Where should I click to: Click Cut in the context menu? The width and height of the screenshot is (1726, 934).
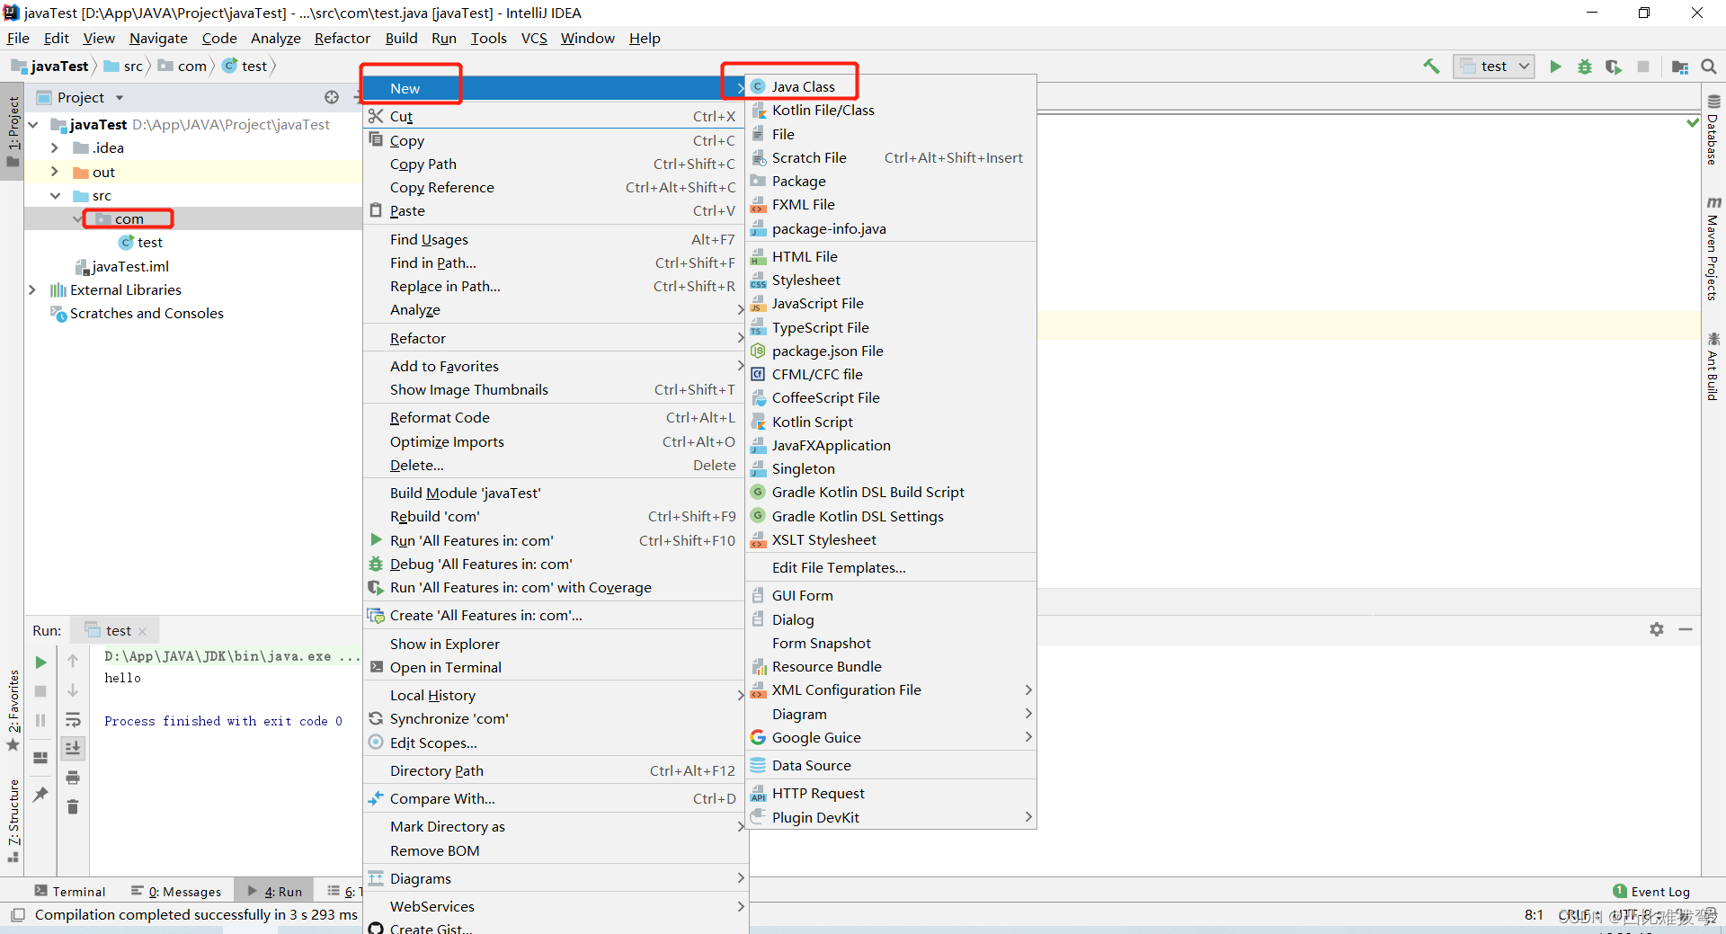[555, 116]
